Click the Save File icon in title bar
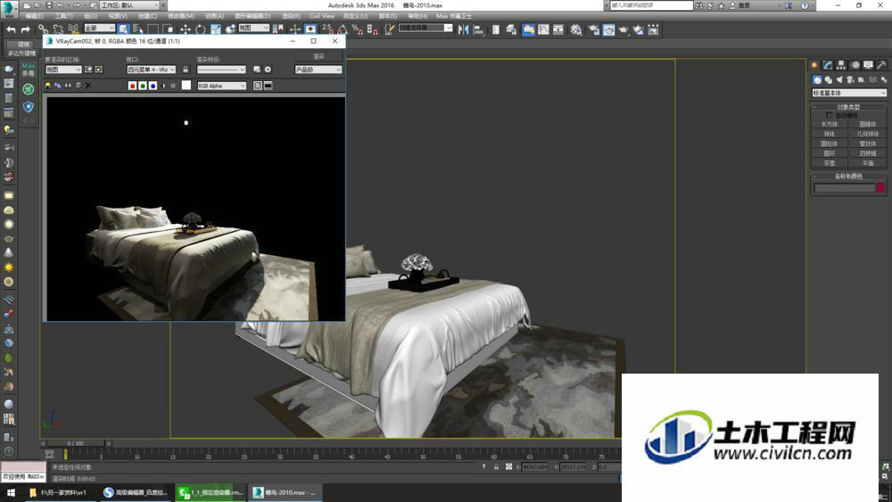 (x=49, y=5)
